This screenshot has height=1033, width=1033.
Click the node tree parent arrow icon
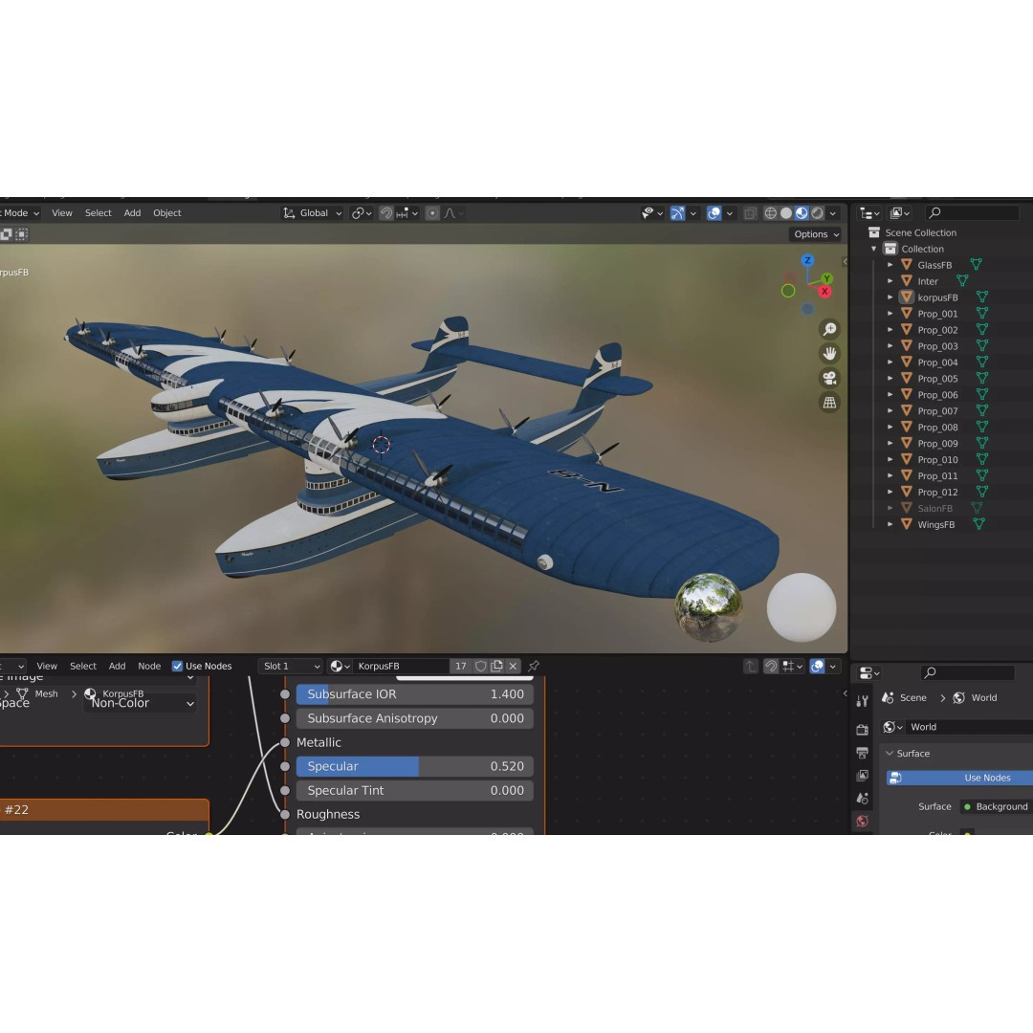pyautogui.click(x=751, y=666)
